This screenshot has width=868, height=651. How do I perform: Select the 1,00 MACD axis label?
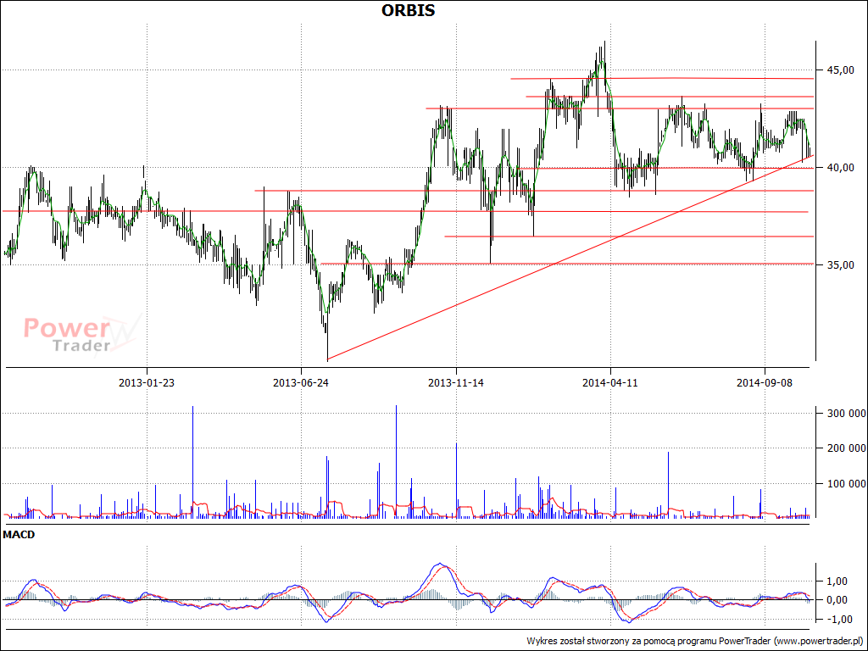pyautogui.click(x=837, y=581)
